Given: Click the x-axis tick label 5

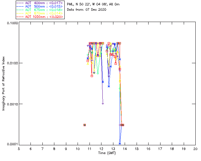Looking at the screenshot, I should tap(19, 149).
